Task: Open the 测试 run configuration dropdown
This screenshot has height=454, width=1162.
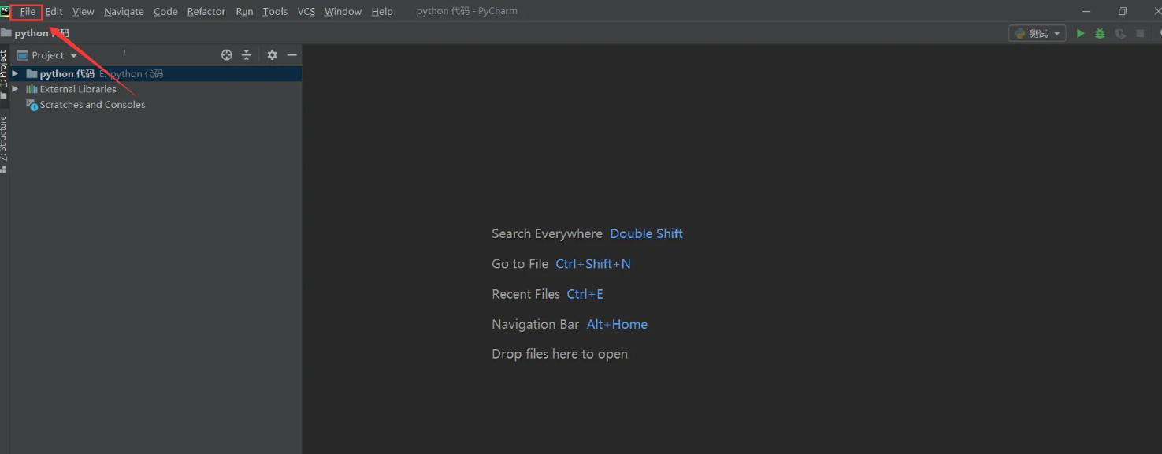Action: (x=1058, y=33)
